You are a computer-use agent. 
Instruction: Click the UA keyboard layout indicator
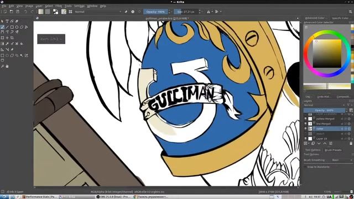tap(329, 197)
